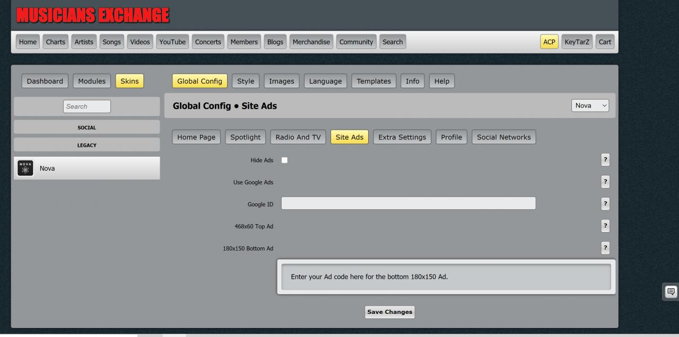This screenshot has width=679, height=337.
Task: Click the Nova skin icon in sidebar
Action: click(25, 168)
